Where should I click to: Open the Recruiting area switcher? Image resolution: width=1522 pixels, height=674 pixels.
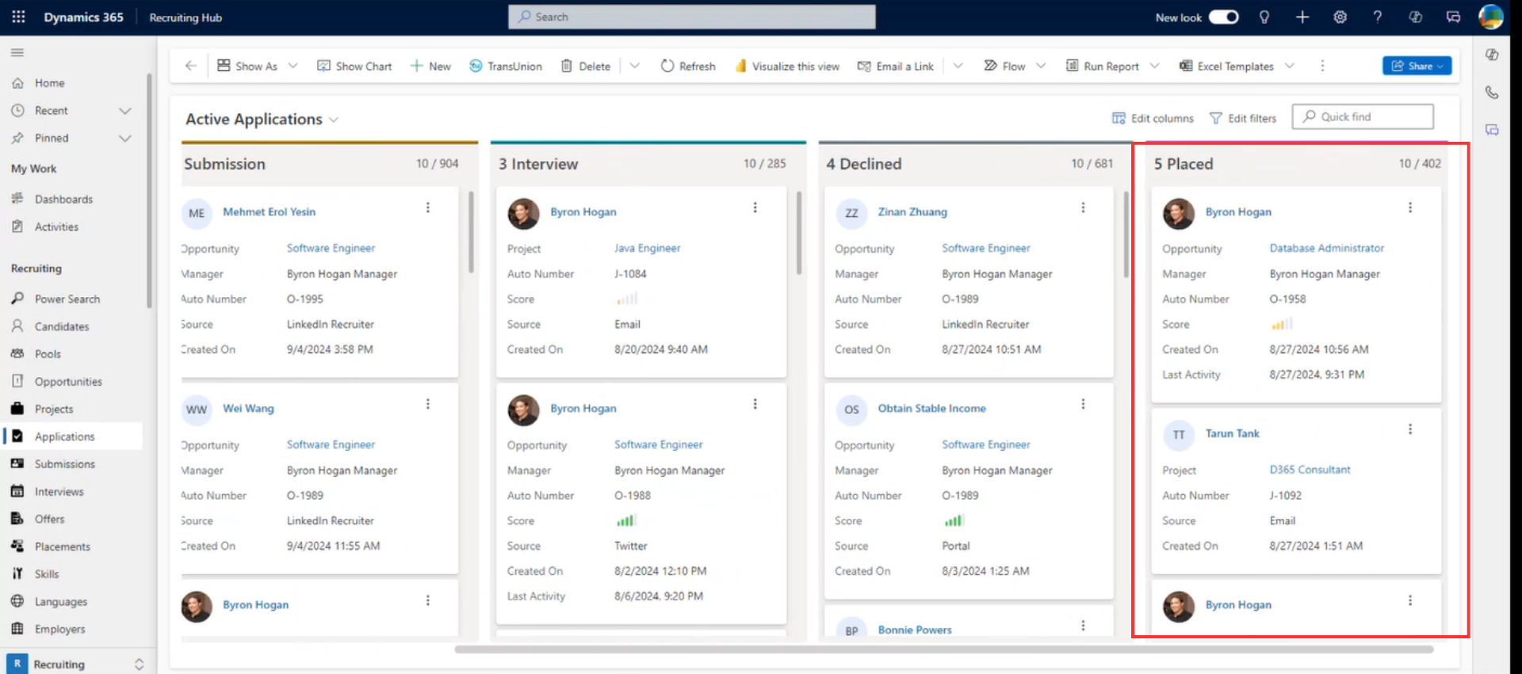pos(77,664)
